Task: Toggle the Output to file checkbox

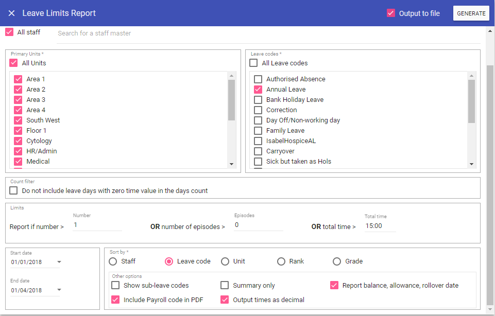Action: tap(391, 13)
